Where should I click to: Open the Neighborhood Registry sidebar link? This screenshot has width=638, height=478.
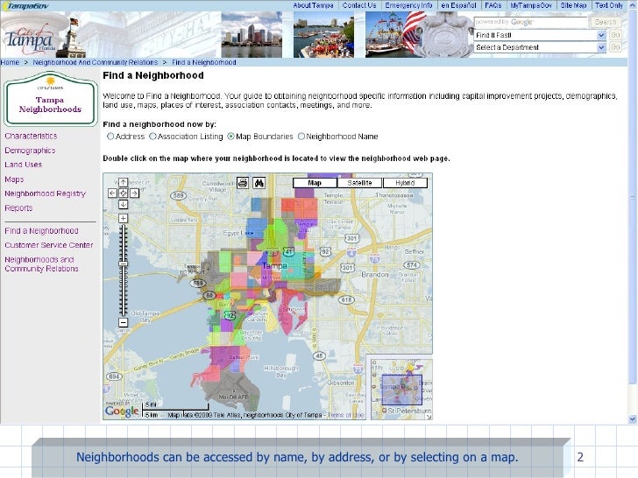46,193
